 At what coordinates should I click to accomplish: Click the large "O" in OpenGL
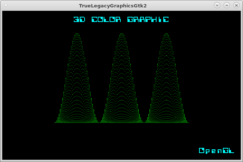tap(202, 150)
